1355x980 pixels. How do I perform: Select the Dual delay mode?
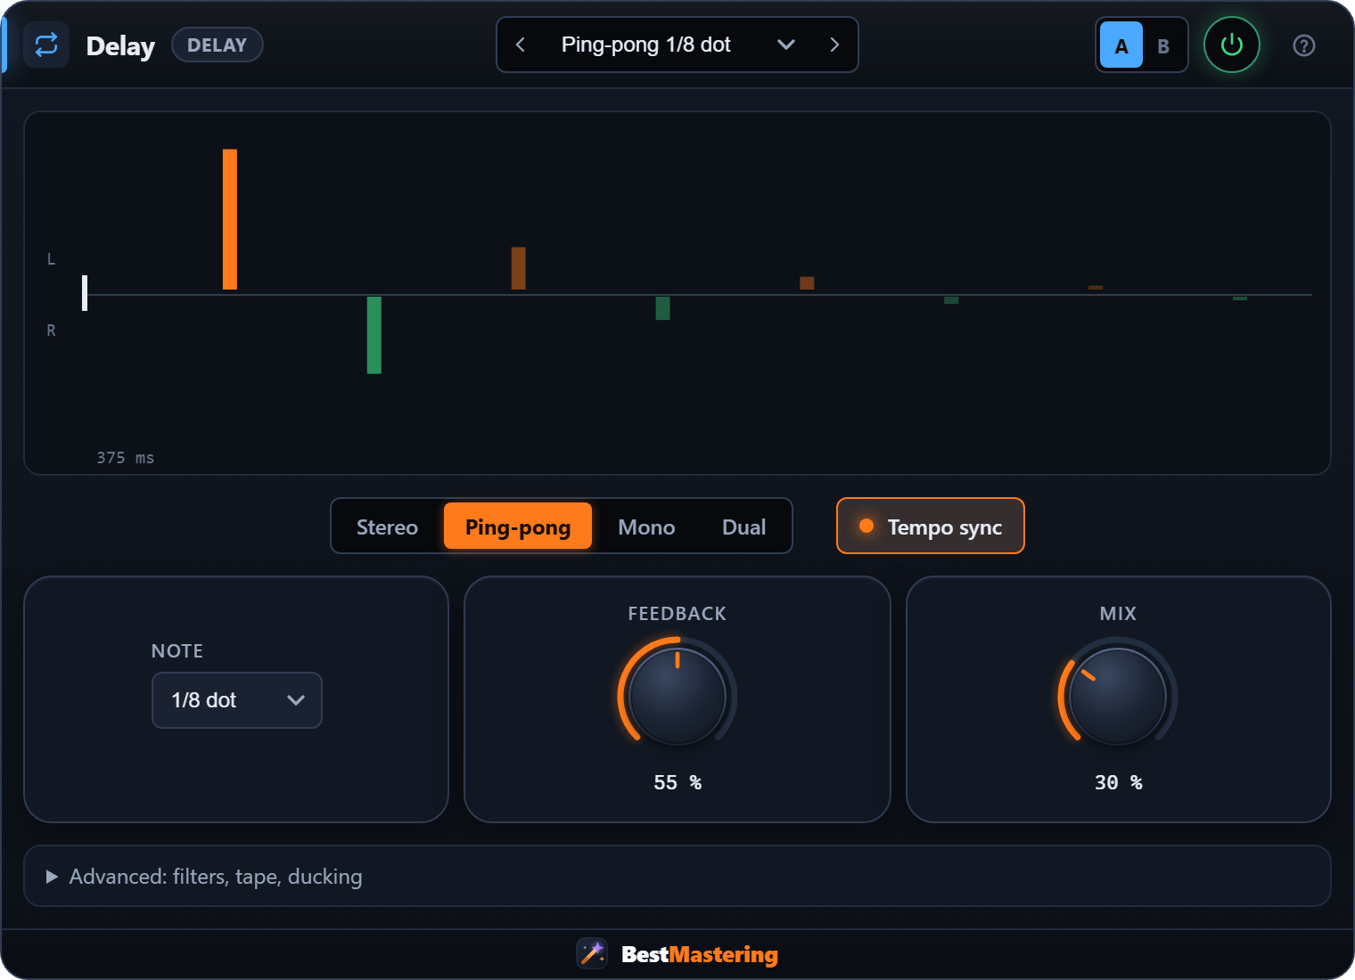point(743,527)
